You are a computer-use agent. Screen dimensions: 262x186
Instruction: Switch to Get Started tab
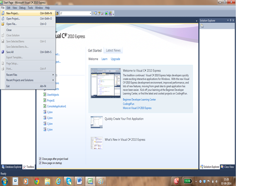coord(95,50)
